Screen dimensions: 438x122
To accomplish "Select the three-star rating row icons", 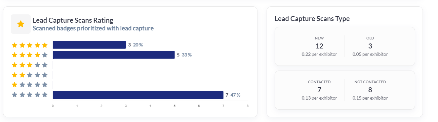I will (x=30, y=65).
